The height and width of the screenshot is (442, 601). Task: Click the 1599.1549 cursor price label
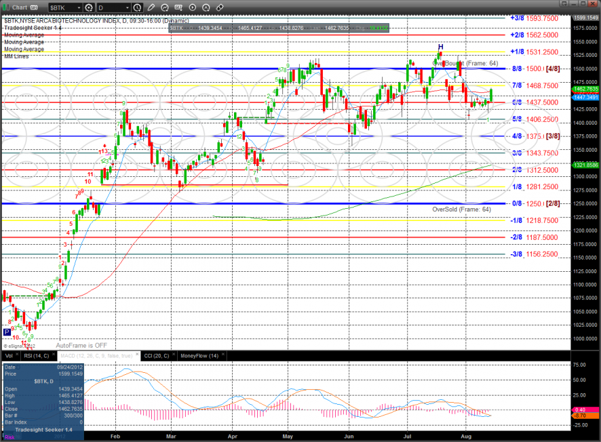pyautogui.click(x=585, y=18)
